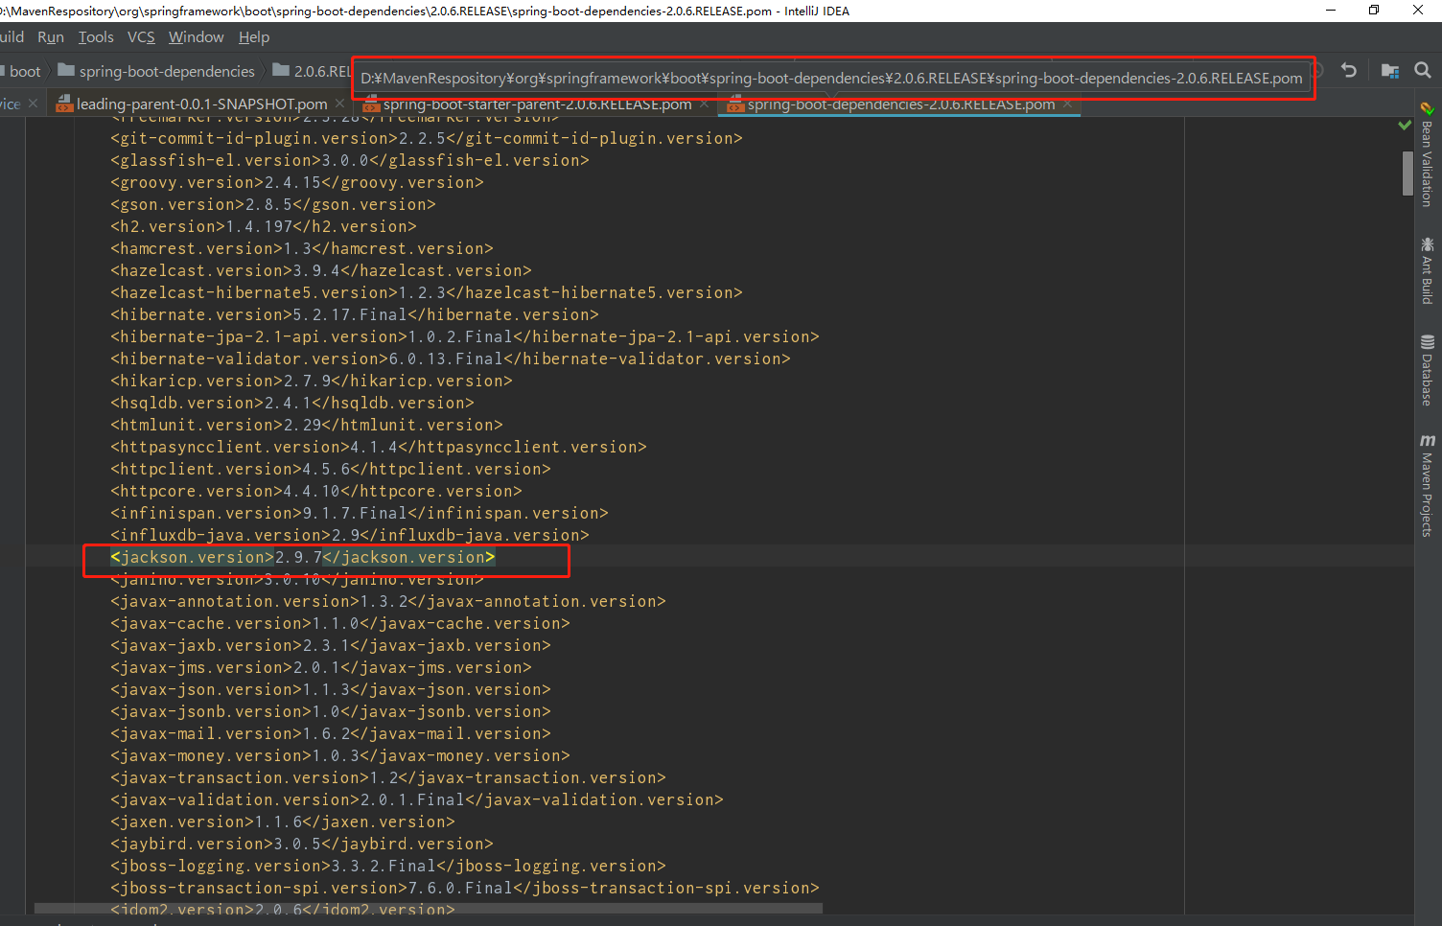This screenshot has height=926, width=1442.
Task: Open the VCS menu
Action: (x=141, y=36)
